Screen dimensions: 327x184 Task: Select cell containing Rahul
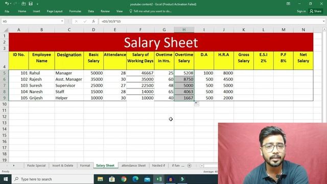(x=41, y=73)
